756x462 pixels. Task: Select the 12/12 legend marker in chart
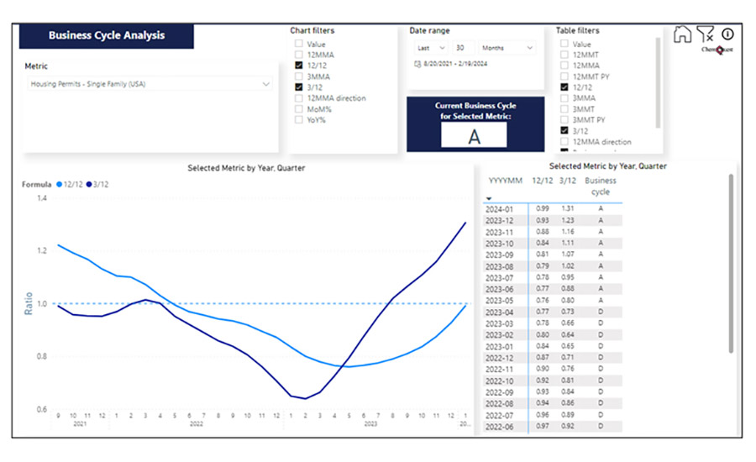(x=59, y=184)
